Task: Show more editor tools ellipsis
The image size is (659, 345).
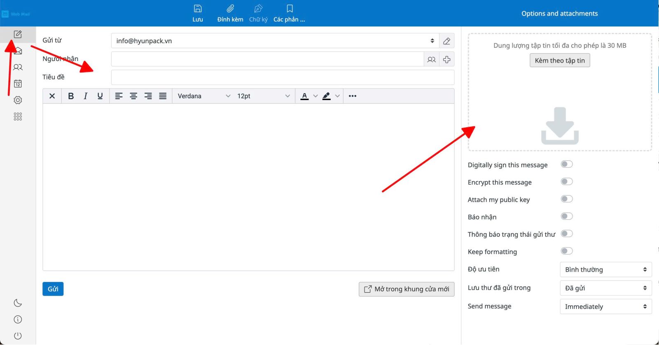Action: [x=353, y=96]
